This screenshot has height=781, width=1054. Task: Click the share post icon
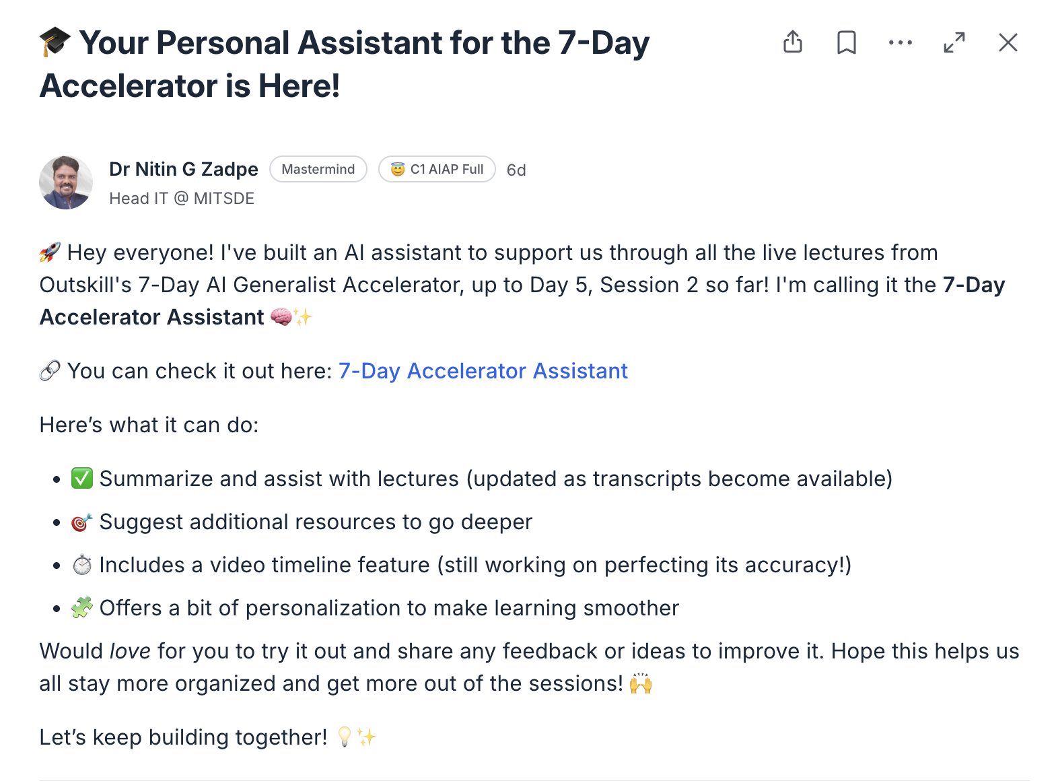pyautogui.click(x=793, y=42)
